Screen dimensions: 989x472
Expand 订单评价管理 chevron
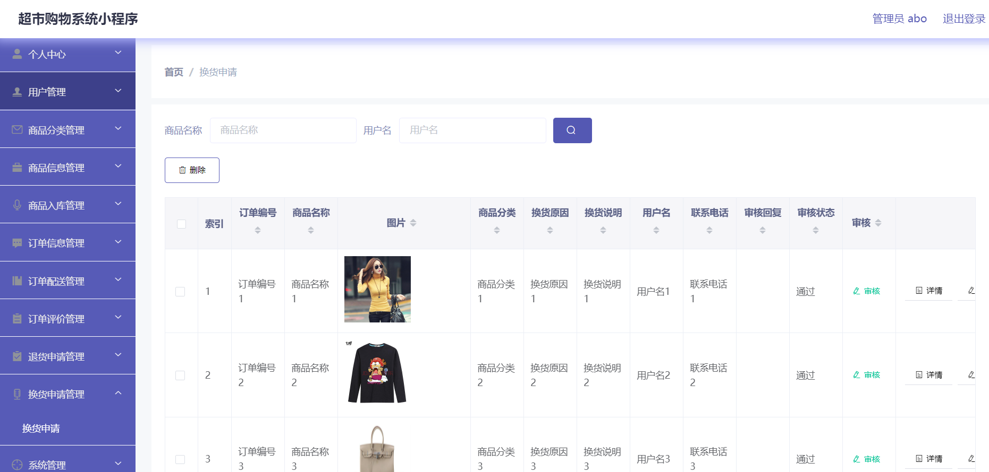tap(118, 317)
